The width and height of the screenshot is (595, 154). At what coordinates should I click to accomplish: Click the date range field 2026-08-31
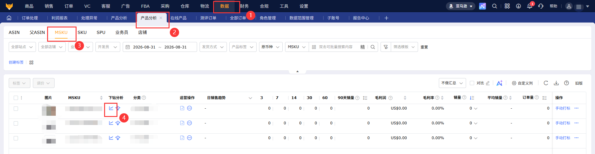[160, 47]
